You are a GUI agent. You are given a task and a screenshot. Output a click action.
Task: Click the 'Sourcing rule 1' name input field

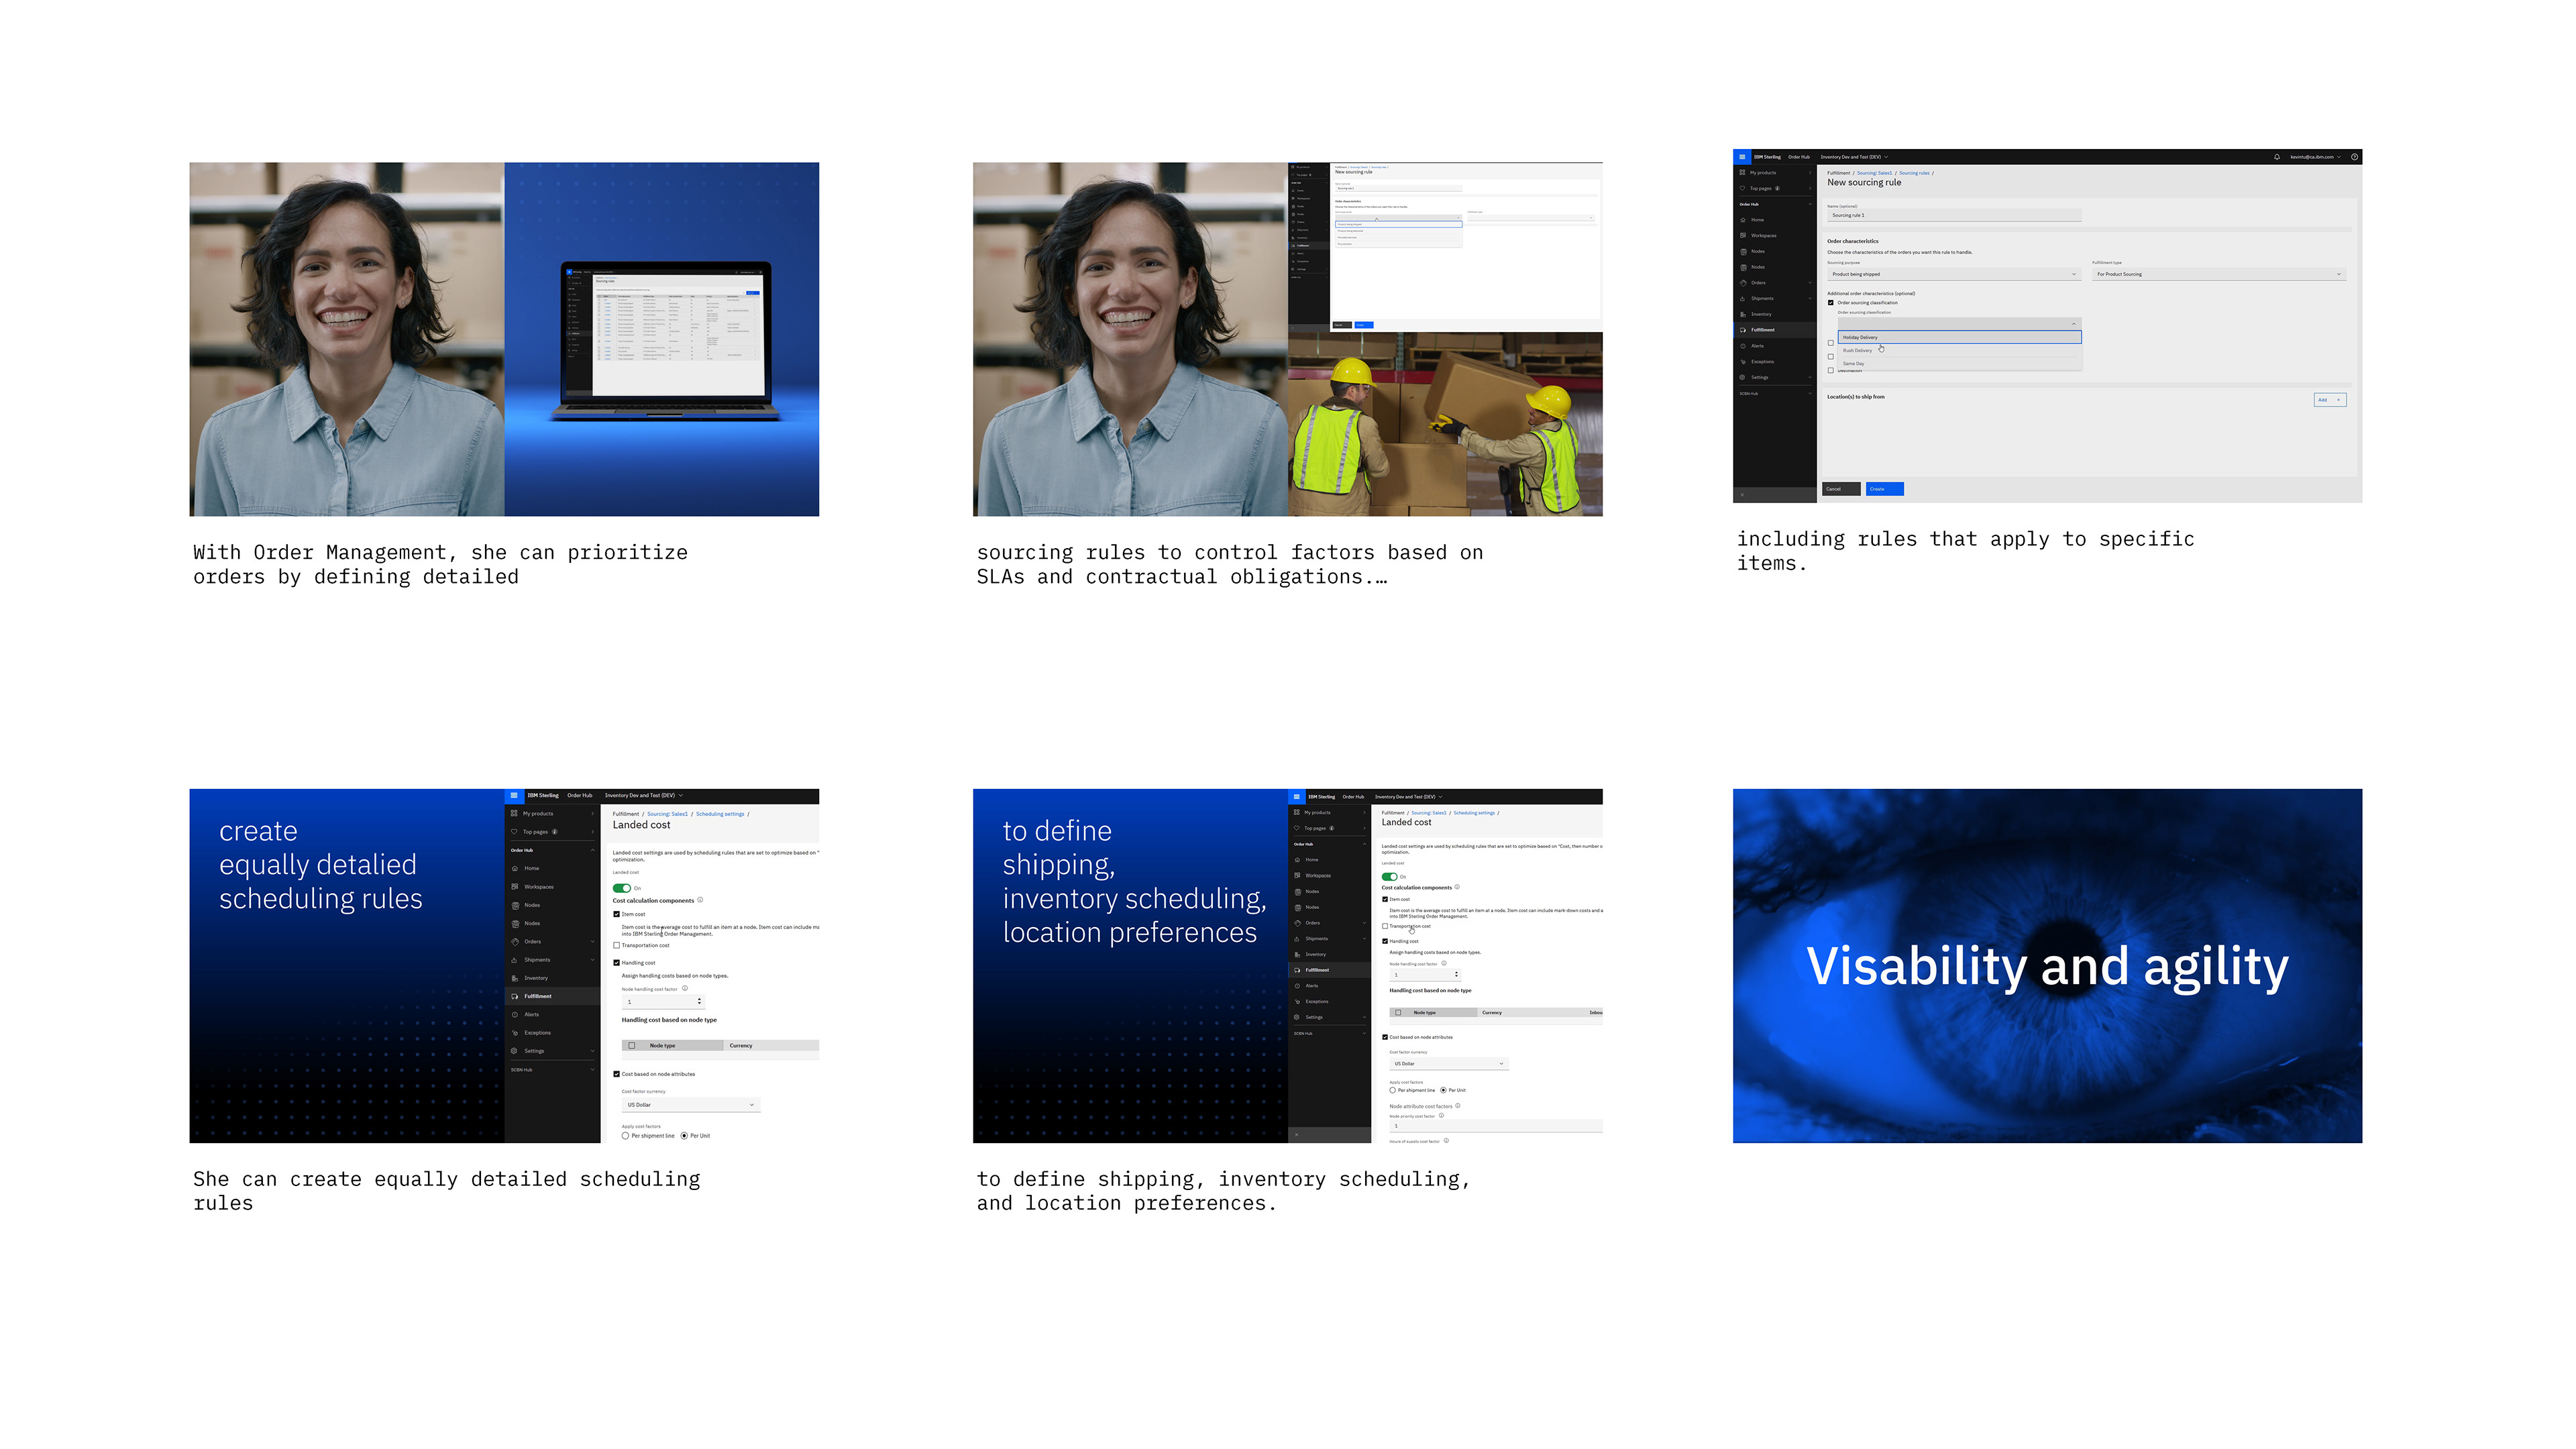[x=1953, y=215]
